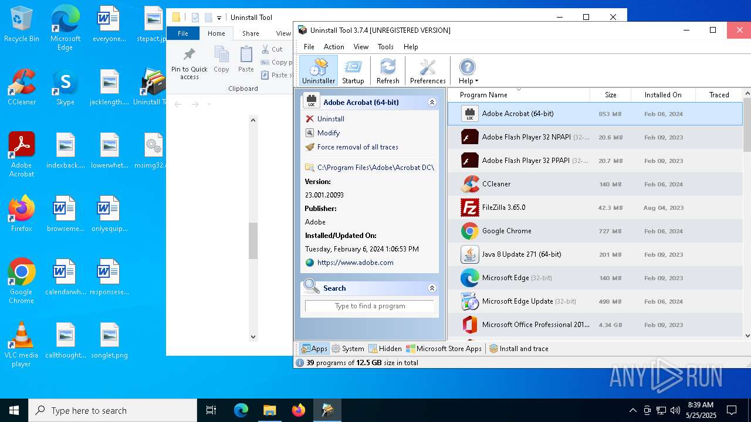Screen dimensions: 751x422
Task: Click Install and trace button
Action: coord(519,349)
